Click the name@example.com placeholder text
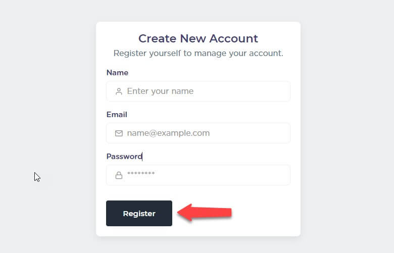394x253 pixels. click(x=168, y=133)
